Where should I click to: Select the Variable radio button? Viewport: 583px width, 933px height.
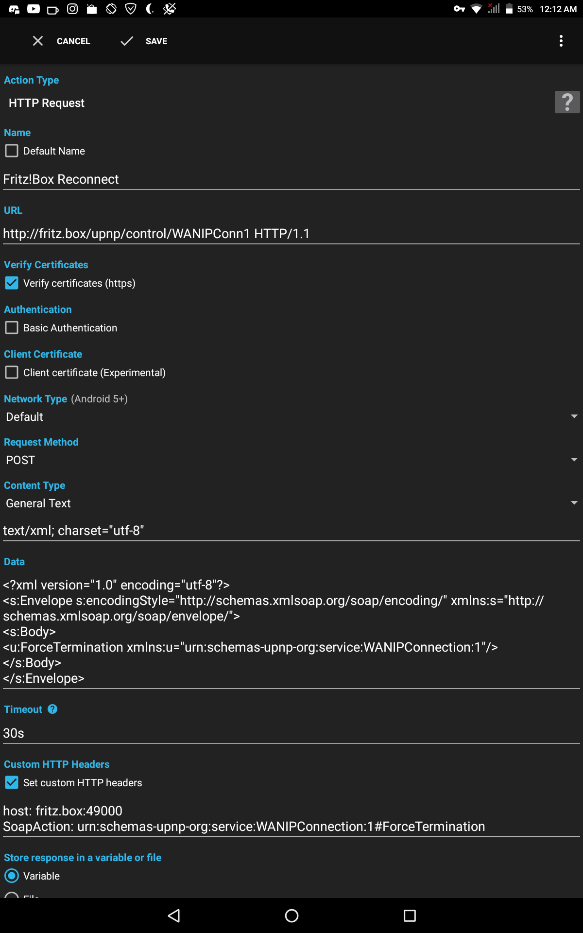pyautogui.click(x=12, y=876)
